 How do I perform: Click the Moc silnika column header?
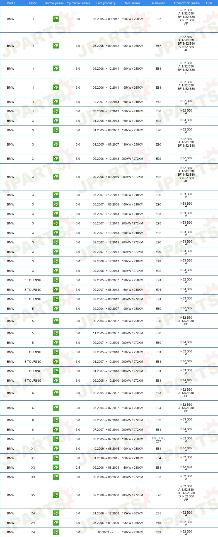pos(132,3)
